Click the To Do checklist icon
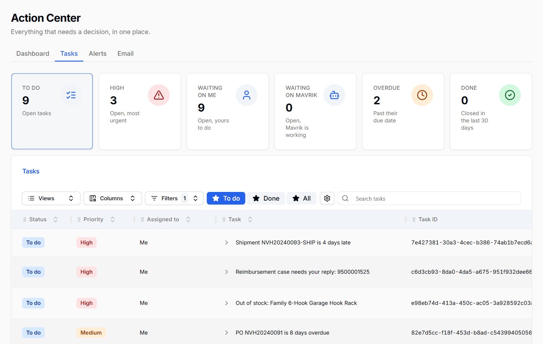The image size is (543, 344). pos(71,95)
